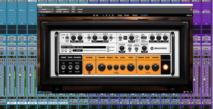The height and width of the screenshot is (109, 213).
Task: Flip the Input HIGH/LOW switch
Action: [x=70, y=67]
